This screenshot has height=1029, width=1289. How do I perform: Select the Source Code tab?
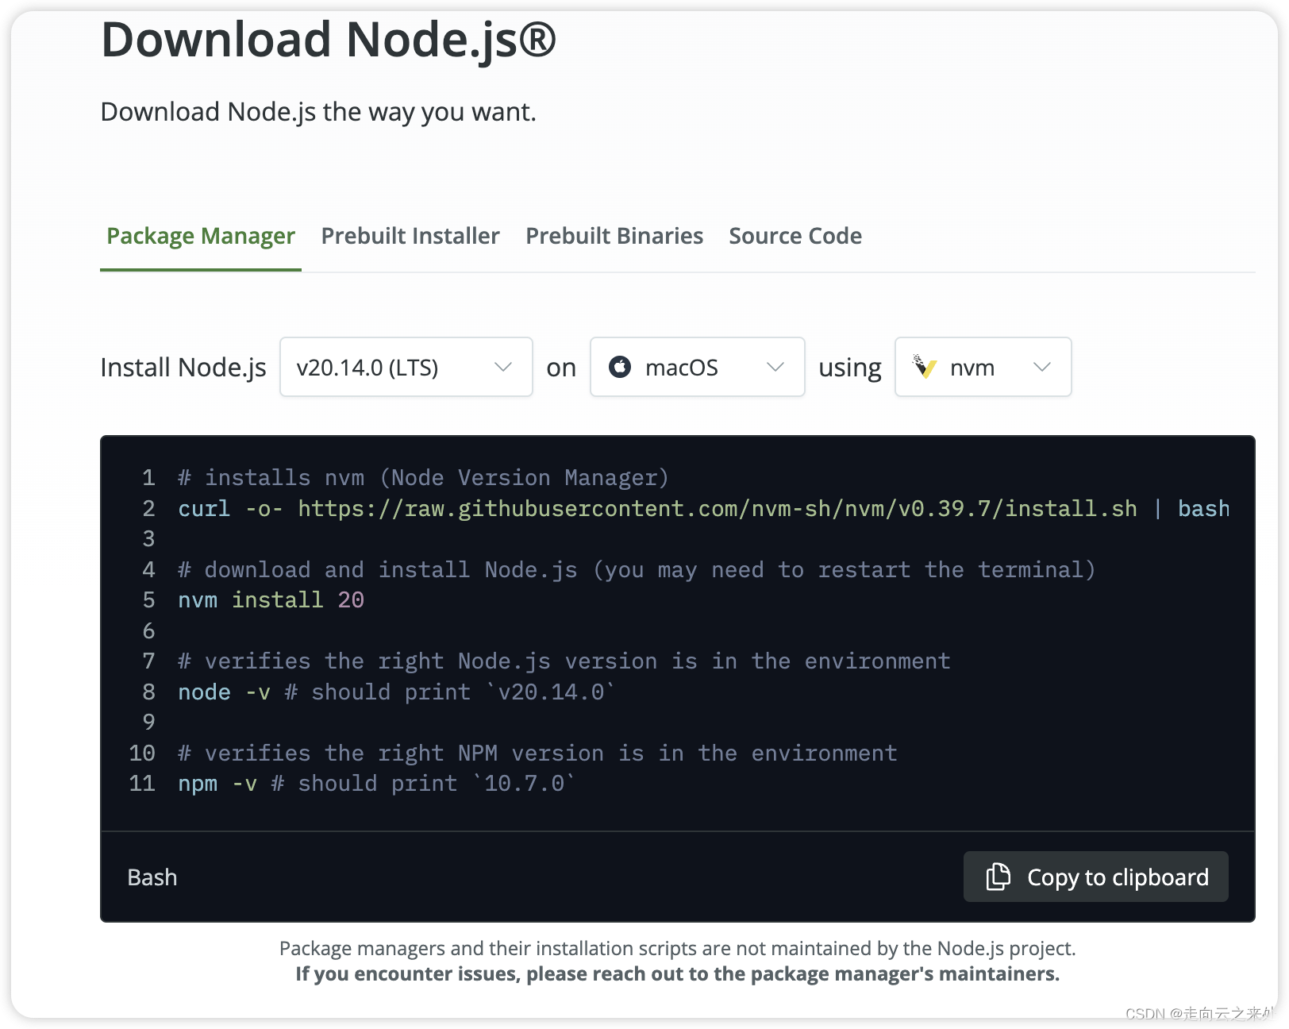795,235
